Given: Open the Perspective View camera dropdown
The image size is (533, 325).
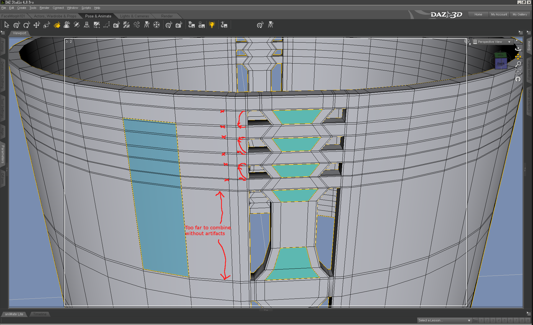Looking at the screenshot, I should click(x=492, y=42).
